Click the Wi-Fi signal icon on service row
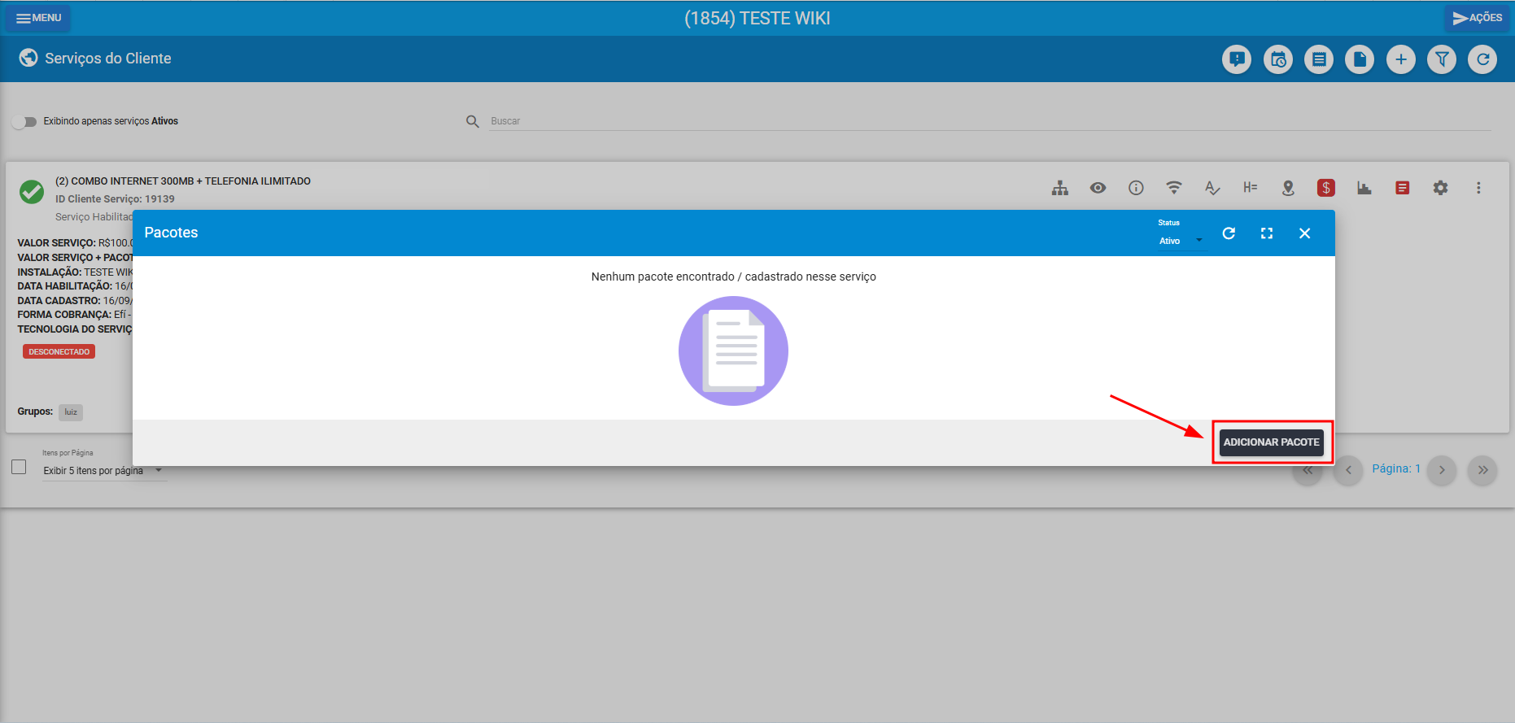This screenshot has width=1515, height=723. coord(1174,188)
